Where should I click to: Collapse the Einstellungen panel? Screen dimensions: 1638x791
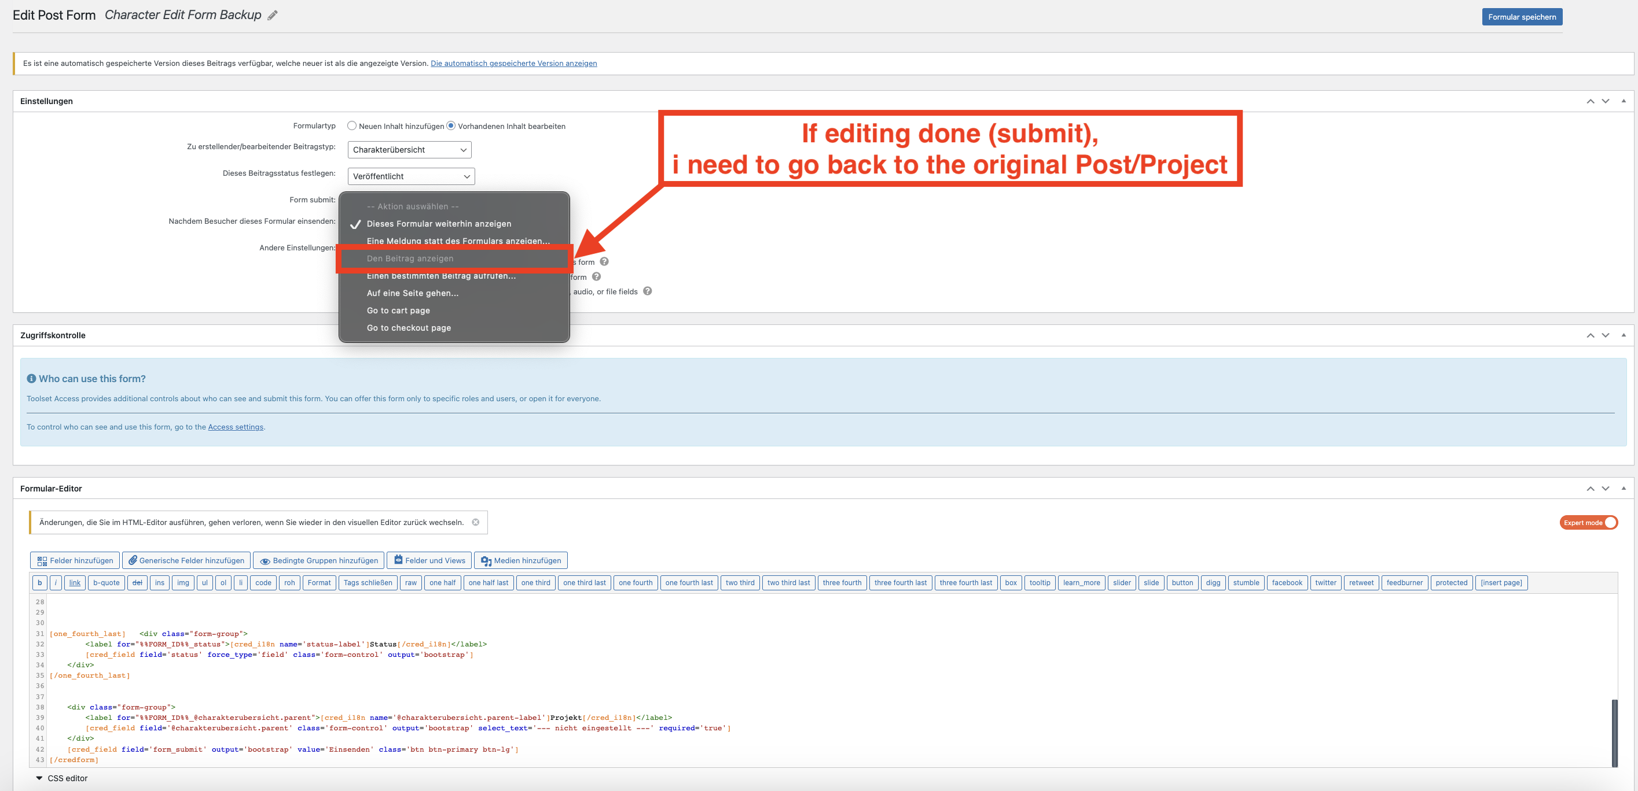coord(1624,101)
